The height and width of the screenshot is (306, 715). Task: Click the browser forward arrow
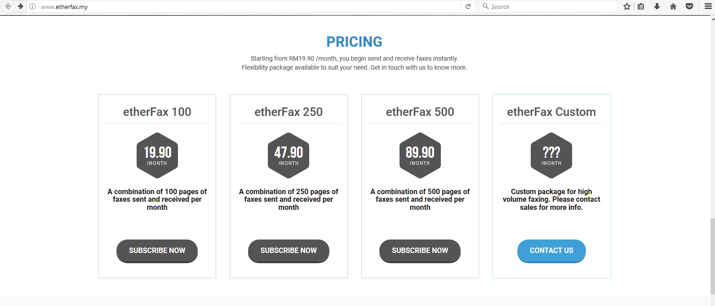coord(20,6)
